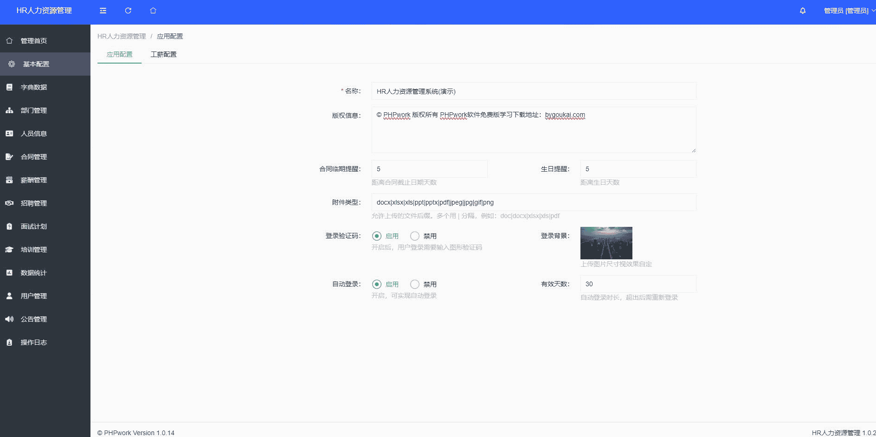
Task: Open 人员信息 in the sidebar
Action: point(34,134)
